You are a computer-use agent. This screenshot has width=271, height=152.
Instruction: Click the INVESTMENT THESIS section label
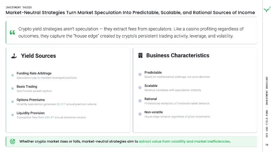pos(19,7)
